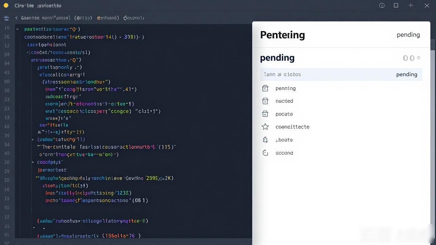Click the "pending" status in the highlighted row

[407, 75]
